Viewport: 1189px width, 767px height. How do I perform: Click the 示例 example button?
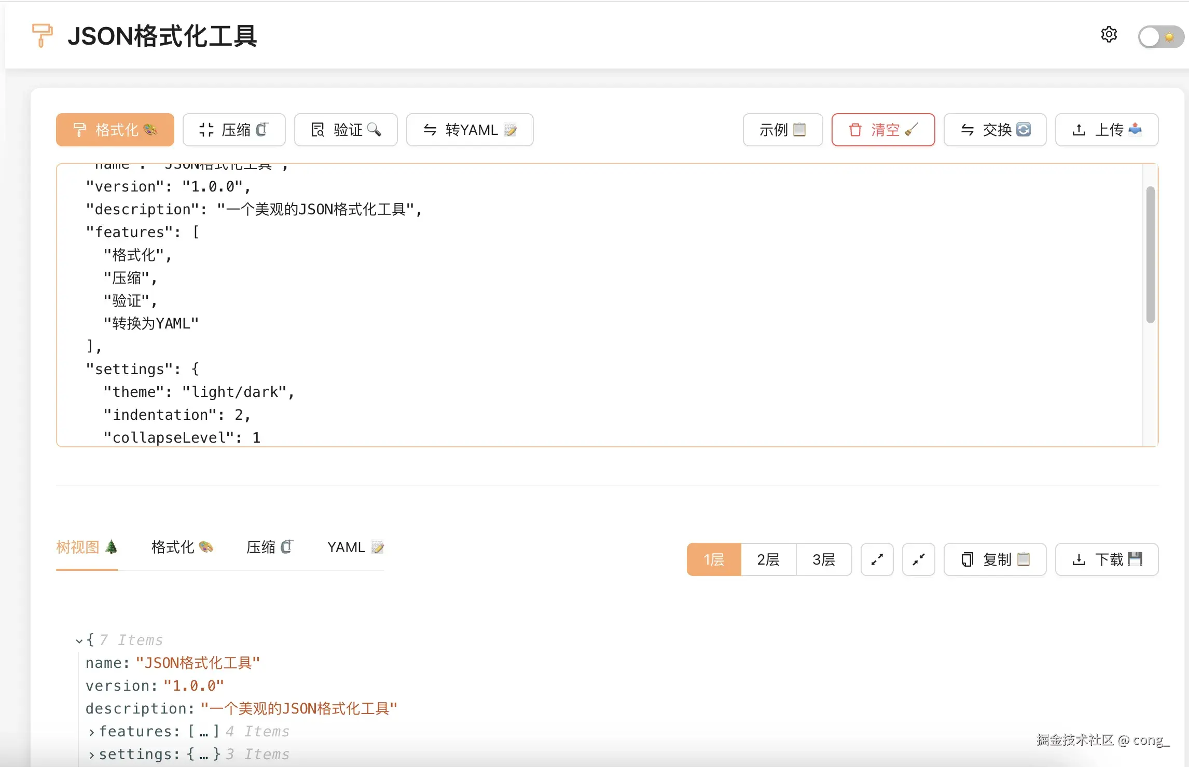[782, 130]
